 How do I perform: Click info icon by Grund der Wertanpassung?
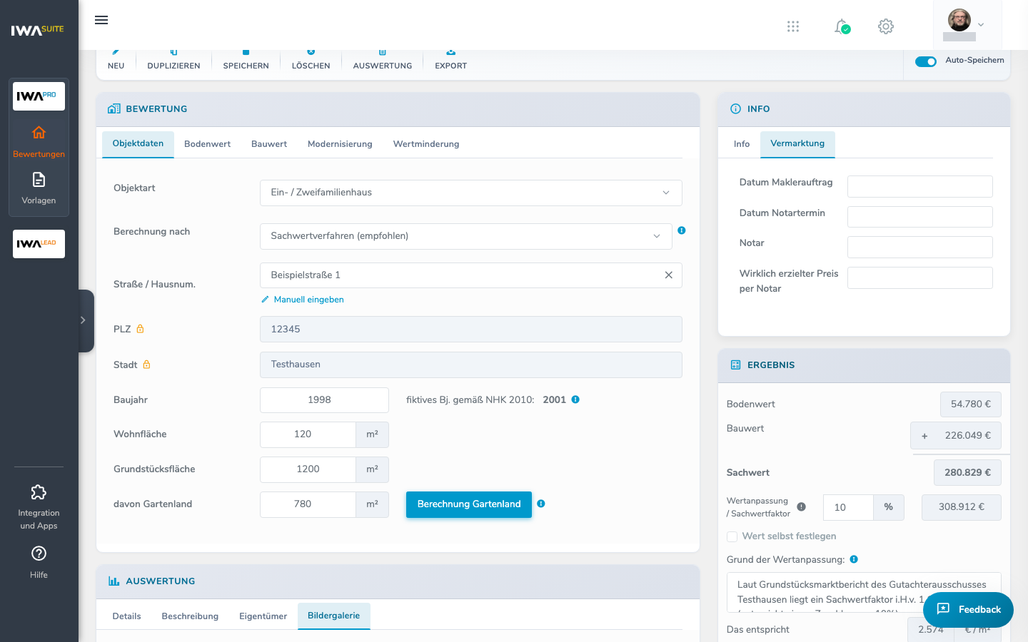click(854, 559)
